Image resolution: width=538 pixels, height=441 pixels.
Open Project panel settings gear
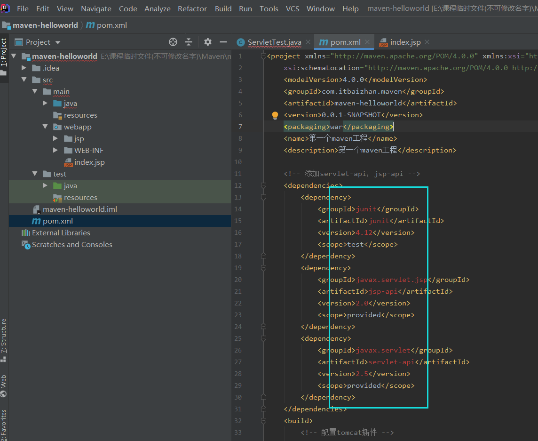(x=207, y=42)
